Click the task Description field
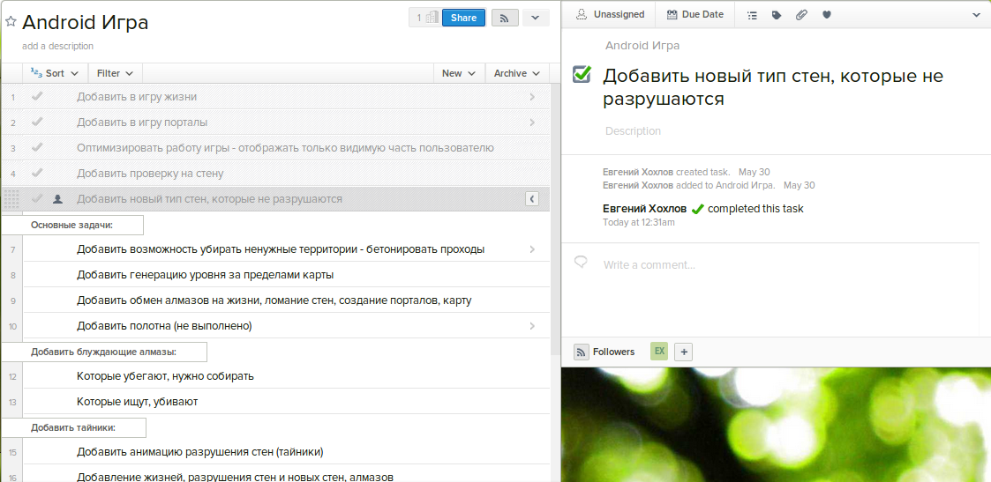The width and height of the screenshot is (991, 482). click(x=633, y=131)
